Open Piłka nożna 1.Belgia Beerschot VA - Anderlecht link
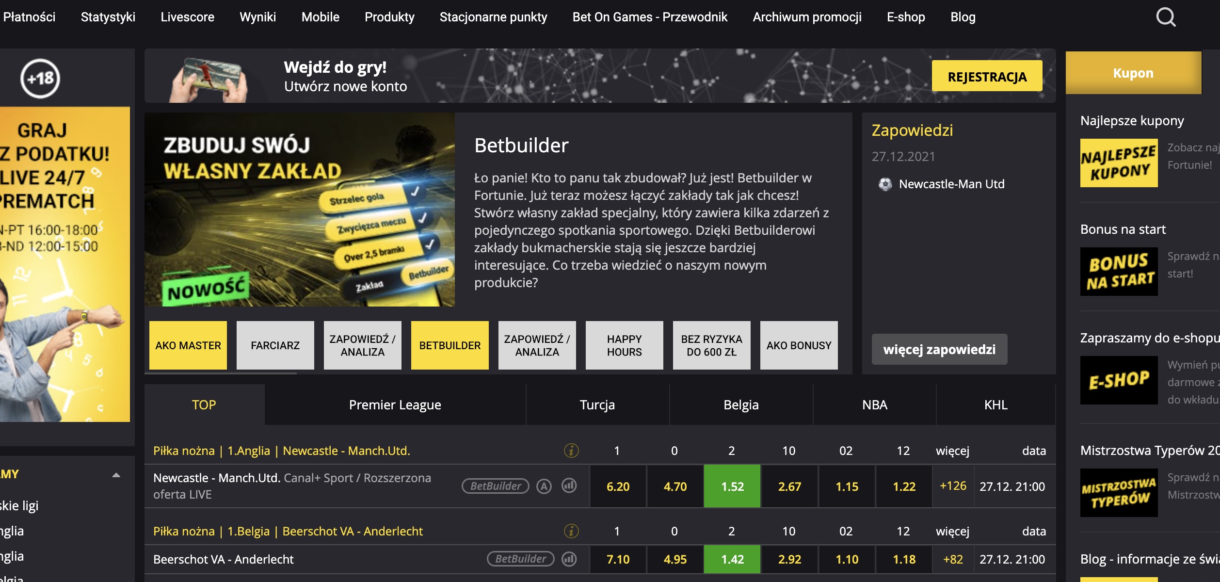 click(x=288, y=531)
